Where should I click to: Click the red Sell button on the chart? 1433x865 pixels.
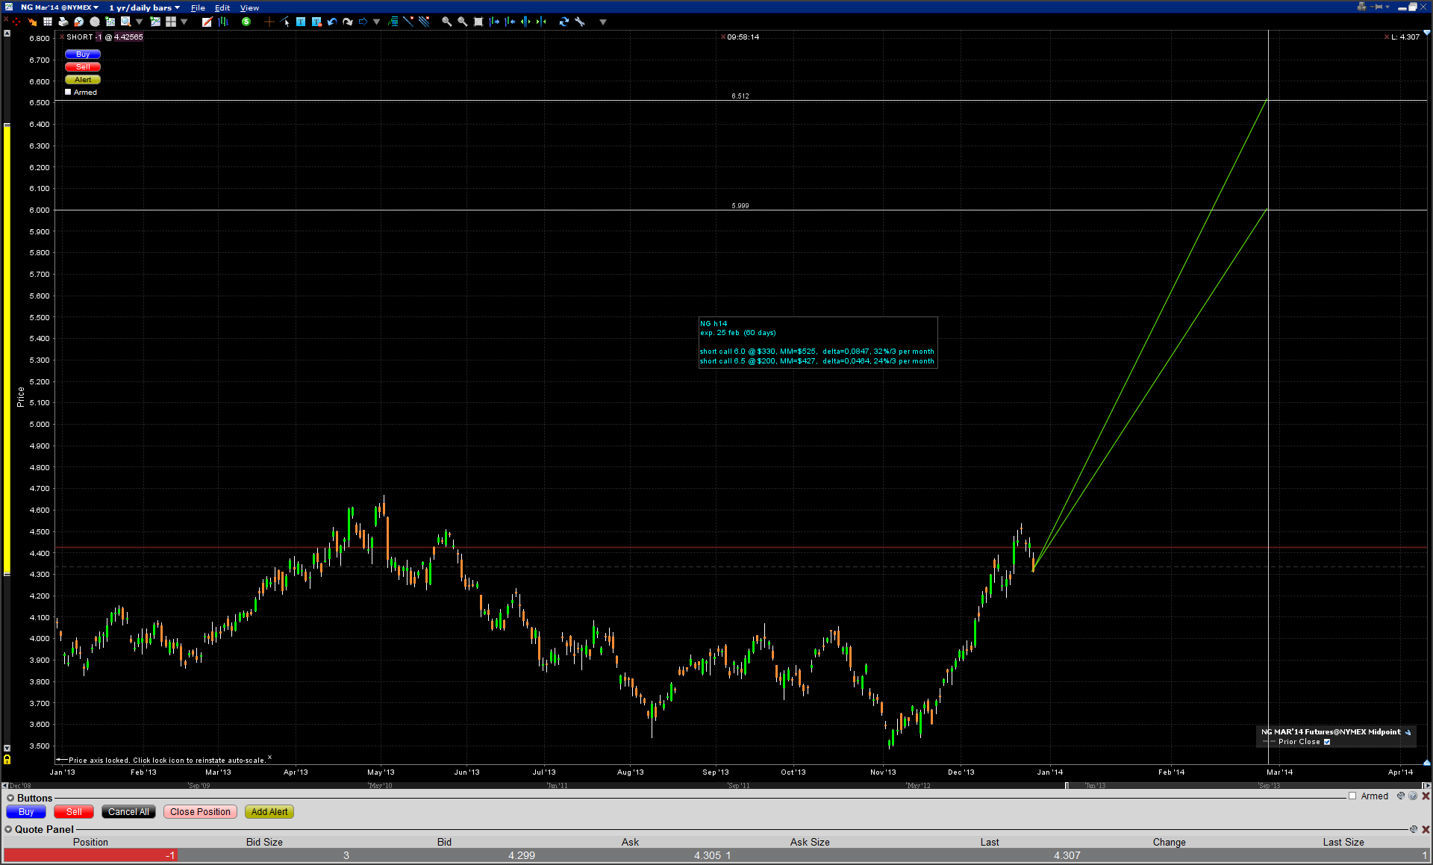[83, 67]
